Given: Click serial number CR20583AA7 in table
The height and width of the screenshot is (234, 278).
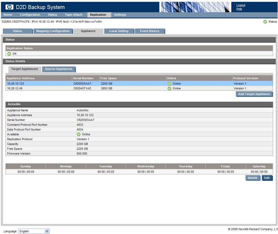Looking at the screenshot, I should pos(82,84).
